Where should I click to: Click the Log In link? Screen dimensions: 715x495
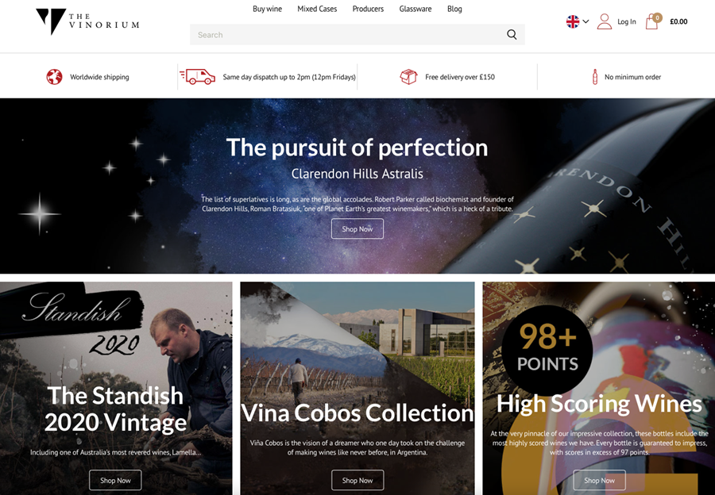(x=627, y=21)
